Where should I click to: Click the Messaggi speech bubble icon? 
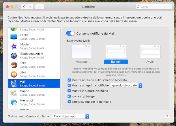click(x=14, y=102)
